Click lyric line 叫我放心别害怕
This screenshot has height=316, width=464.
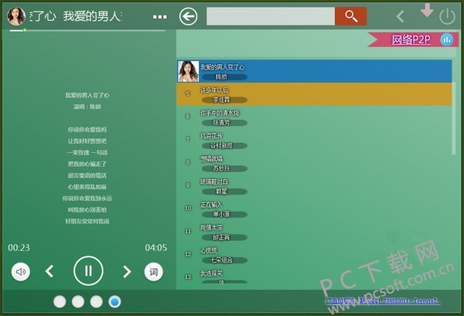point(87,209)
